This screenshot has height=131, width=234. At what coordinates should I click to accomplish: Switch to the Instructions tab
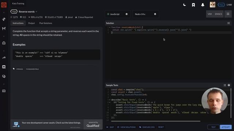tap(18, 23)
